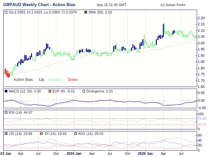Click the Divergence legend marker
Screen dimensions: 208x157
point(84,91)
